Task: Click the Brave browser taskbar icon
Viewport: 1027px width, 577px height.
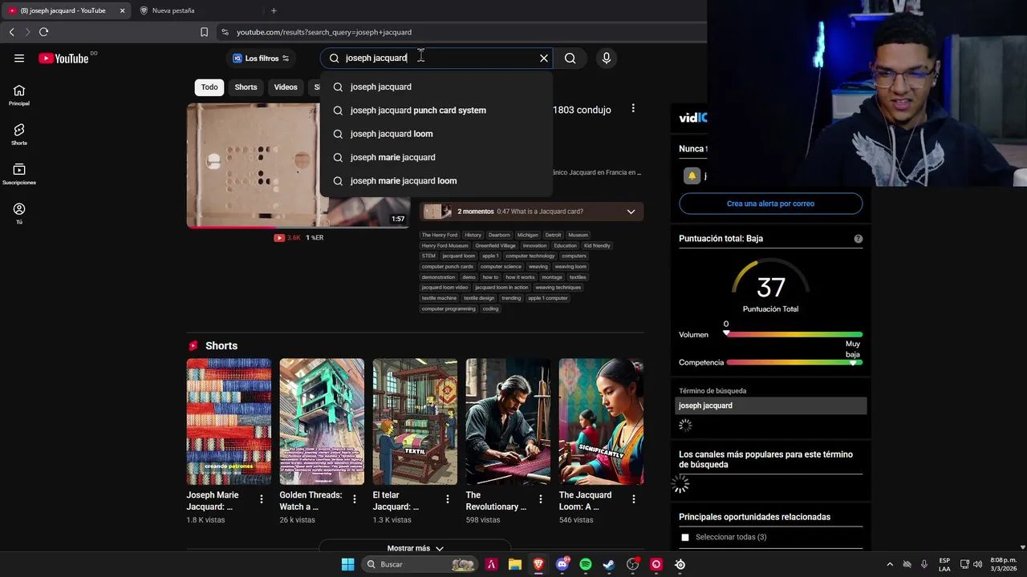Action: click(538, 564)
